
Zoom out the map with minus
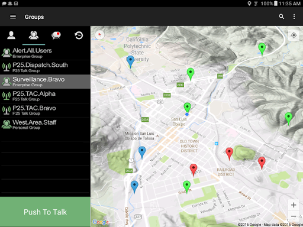pyautogui.click(x=294, y=216)
